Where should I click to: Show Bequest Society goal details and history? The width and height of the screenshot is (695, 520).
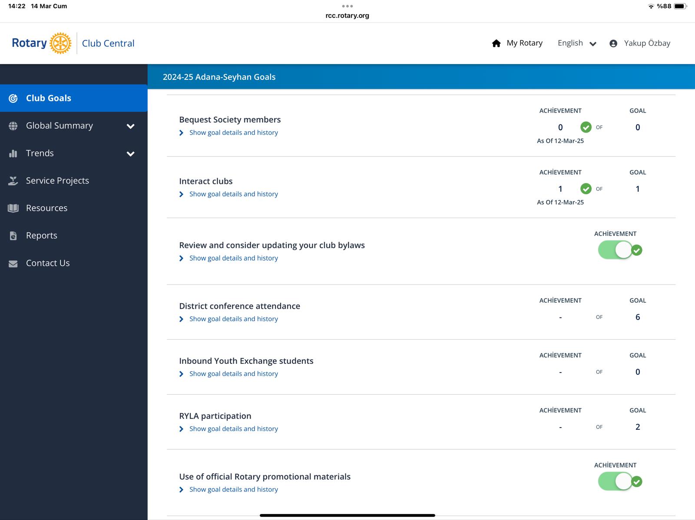234,133
